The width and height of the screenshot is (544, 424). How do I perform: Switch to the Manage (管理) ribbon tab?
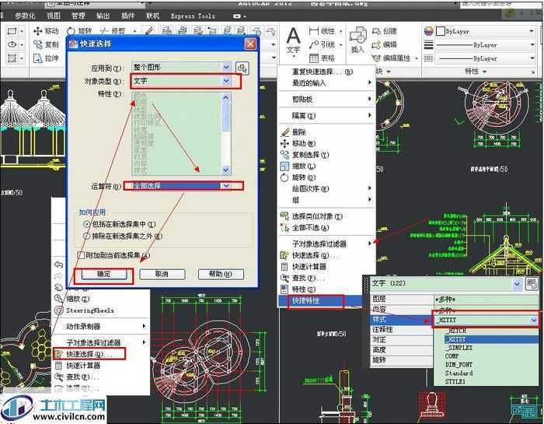click(78, 16)
